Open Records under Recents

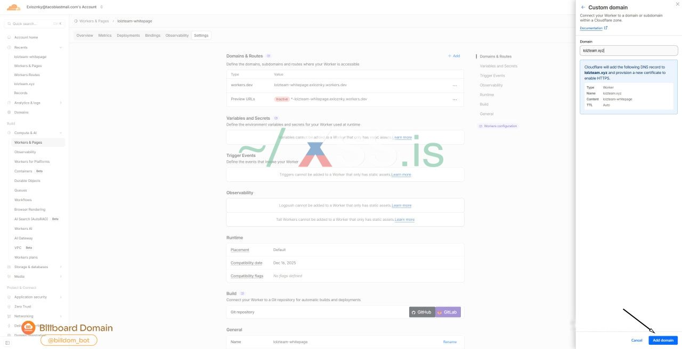[x=21, y=93]
